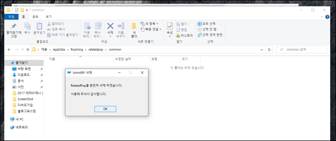Click the quick access toolbar properties checkmark icon

tap(17, 10)
